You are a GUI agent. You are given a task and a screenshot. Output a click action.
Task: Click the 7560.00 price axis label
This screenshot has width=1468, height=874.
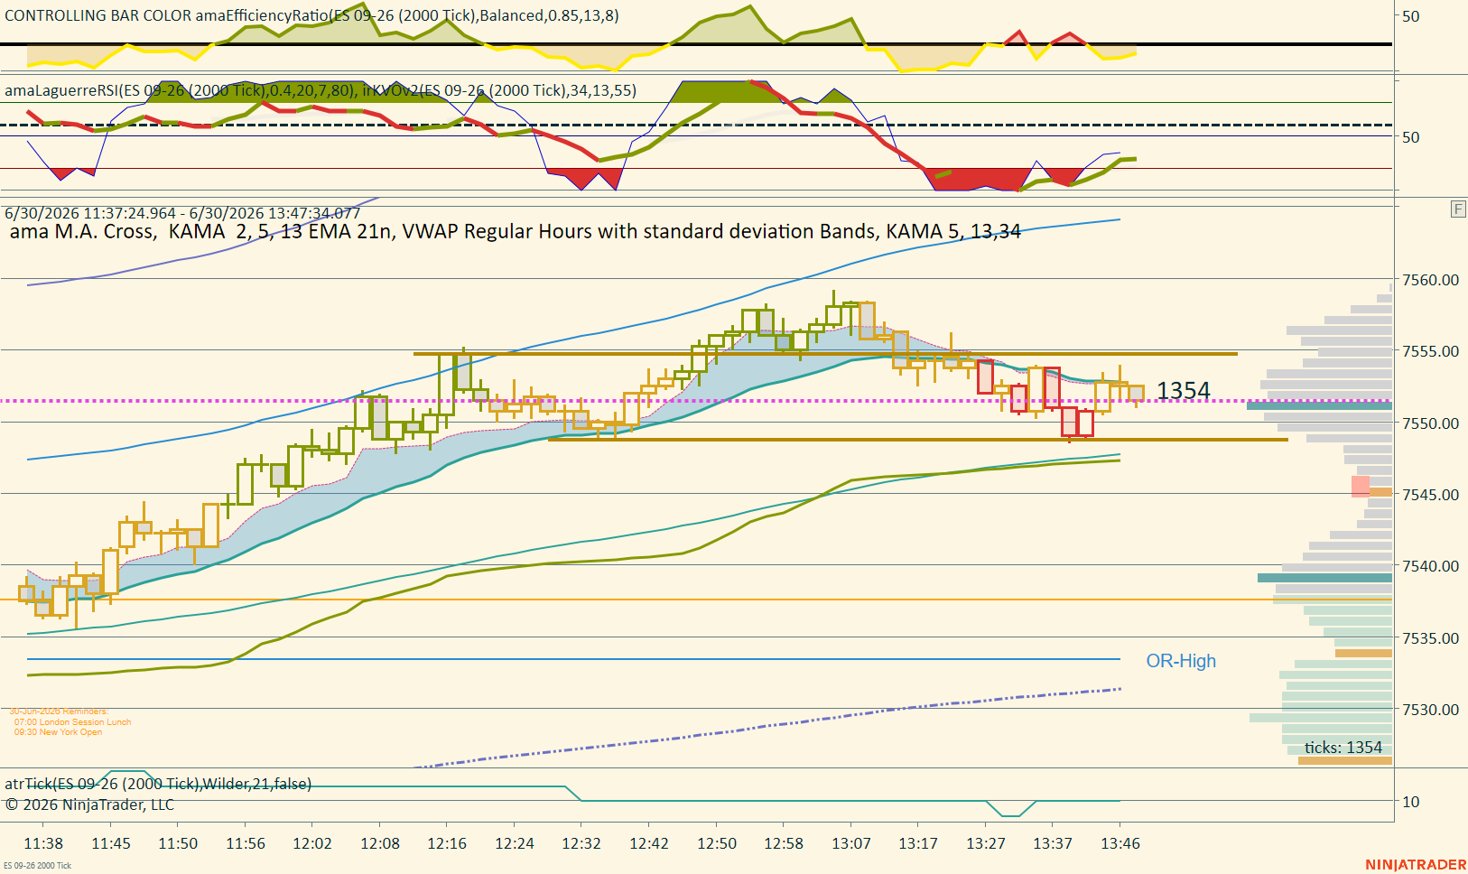[x=1430, y=280]
